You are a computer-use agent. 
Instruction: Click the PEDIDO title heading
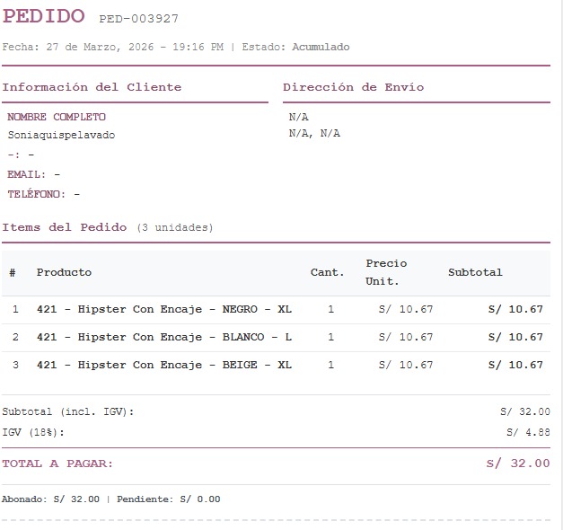coord(44,16)
